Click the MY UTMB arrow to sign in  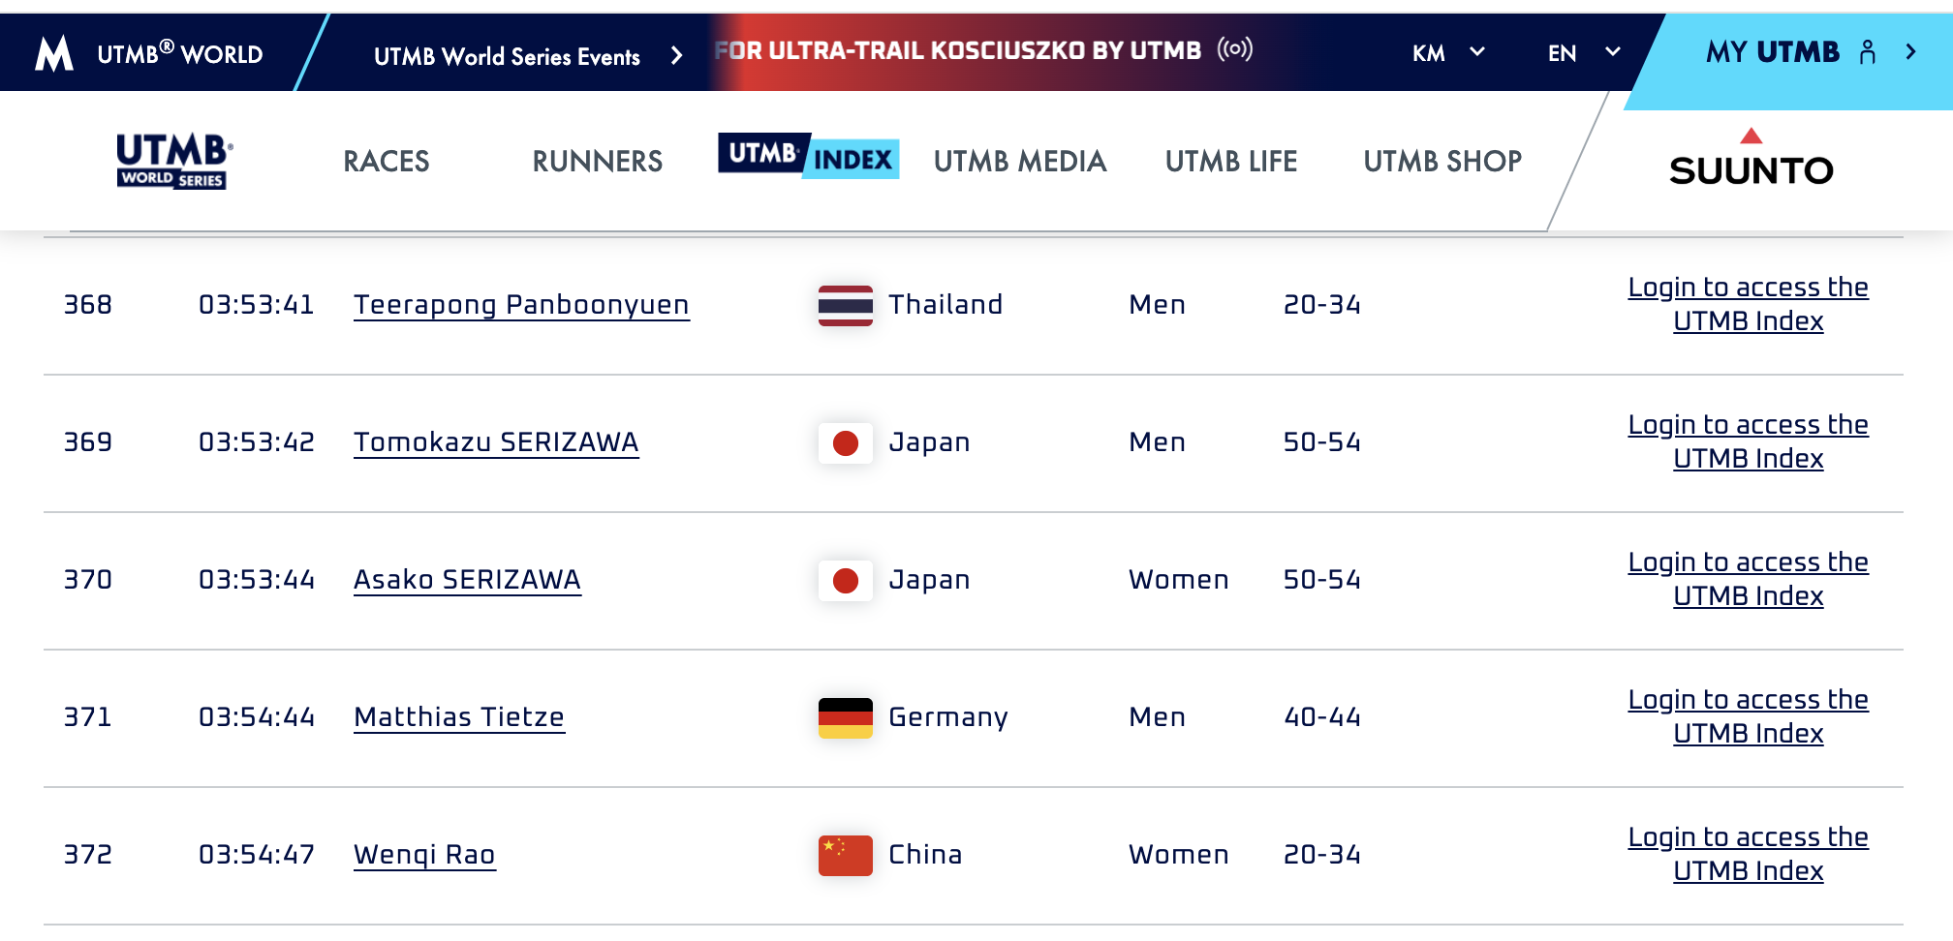1912,52
